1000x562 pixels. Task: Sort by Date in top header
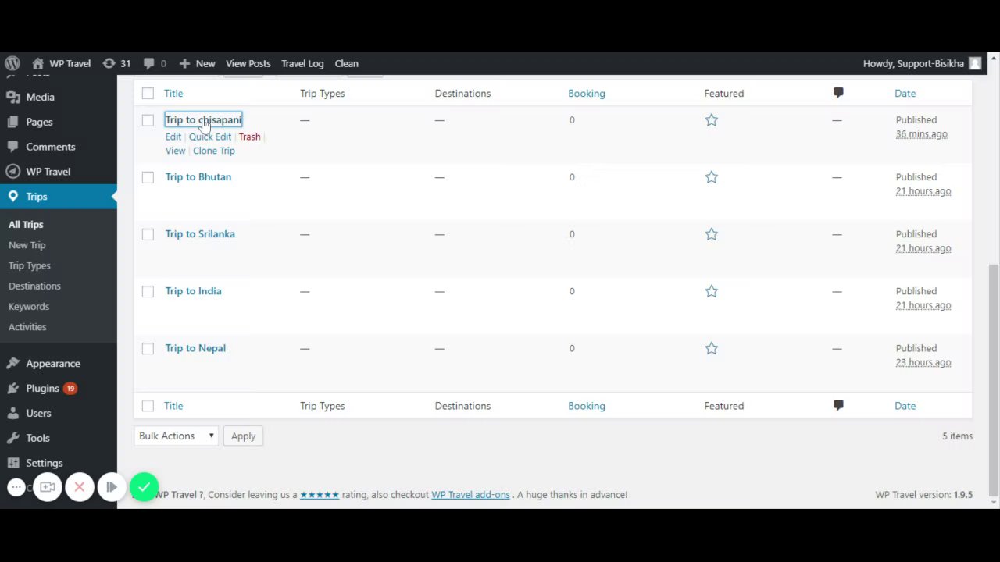click(x=905, y=93)
